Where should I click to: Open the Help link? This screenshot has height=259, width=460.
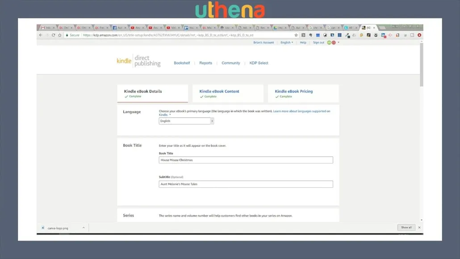point(303,42)
